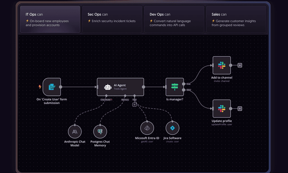288x173 pixels.
Task: Open the Jira Software tool node
Action: [x=172, y=128]
